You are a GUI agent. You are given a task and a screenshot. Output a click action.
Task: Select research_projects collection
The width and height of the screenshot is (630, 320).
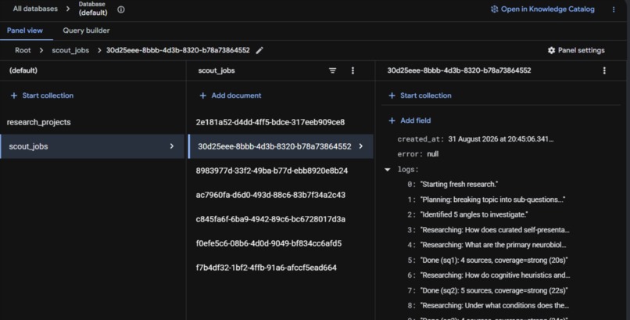[x=92, y=122]
